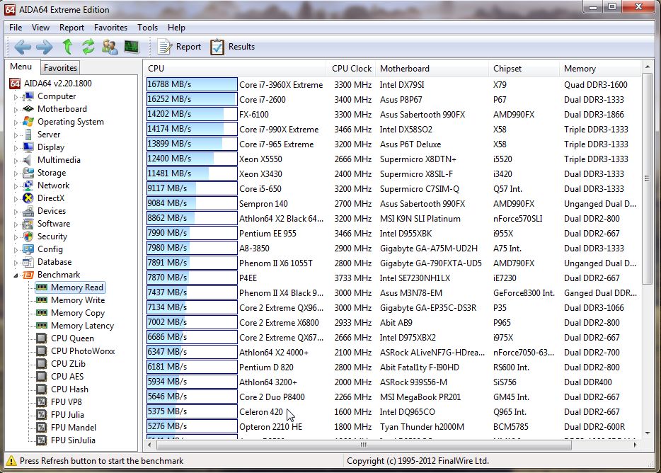Expand the Computer tree node
The width and height of the screenshot is (661, 473).
point(17,96)
